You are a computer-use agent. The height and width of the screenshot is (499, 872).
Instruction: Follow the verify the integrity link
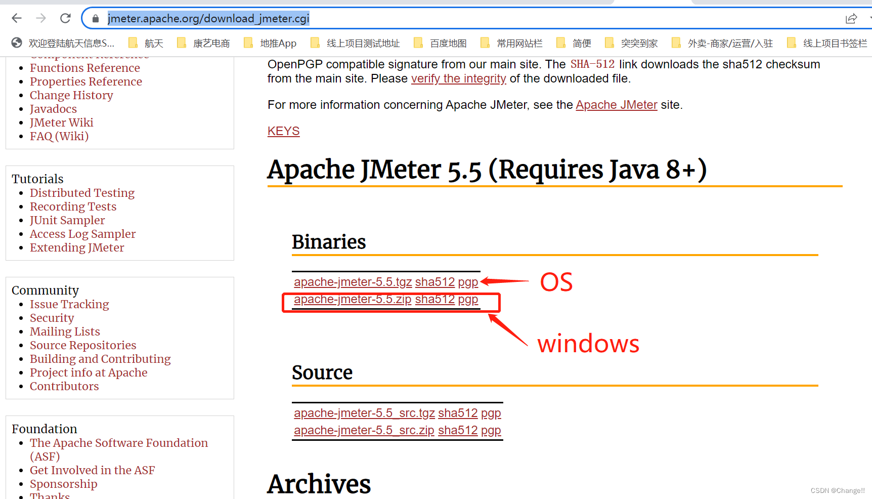(x=458, y=78)
